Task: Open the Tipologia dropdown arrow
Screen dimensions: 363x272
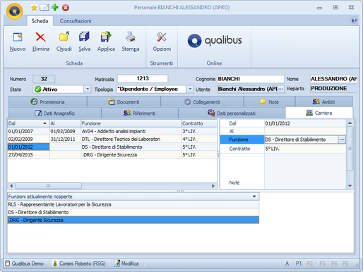Action: point(190,89)
